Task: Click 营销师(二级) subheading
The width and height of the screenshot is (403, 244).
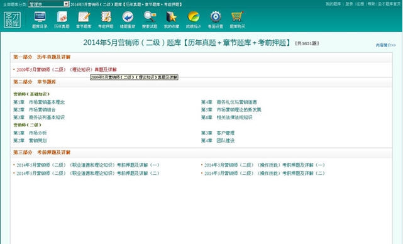Action: point(27,125)
